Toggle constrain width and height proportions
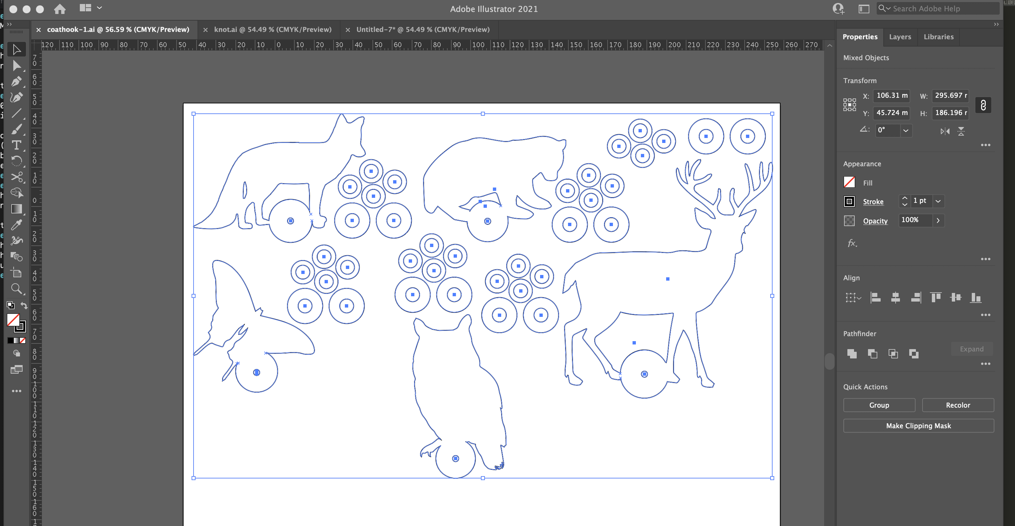This screenshot has height=526, width=1015. click(983, 105)
